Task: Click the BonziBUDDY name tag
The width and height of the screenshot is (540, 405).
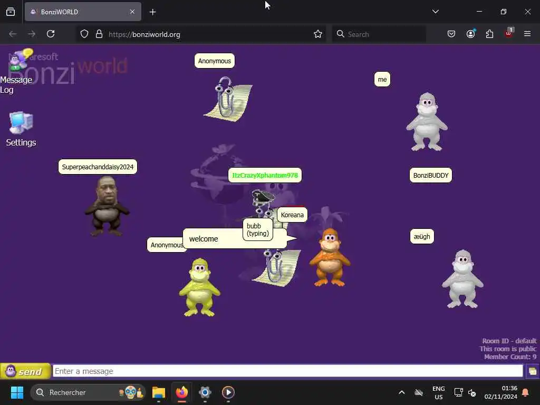Action: click(x=430, y=175)
